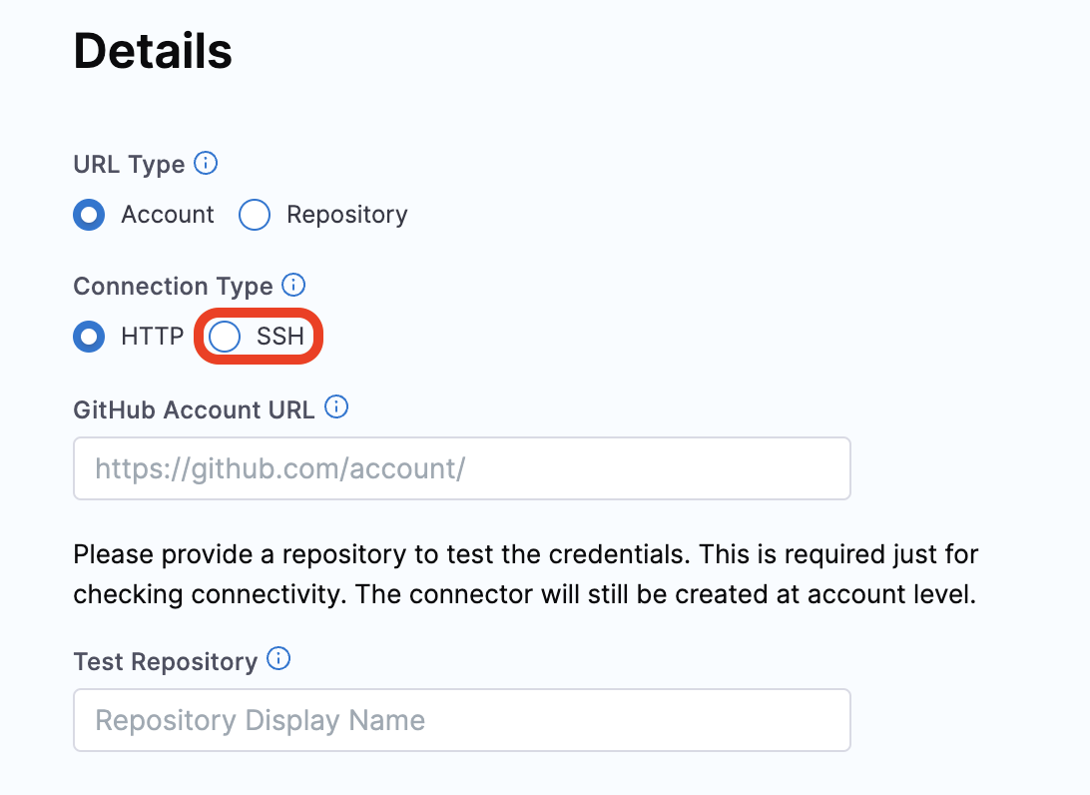Open the Connection Type info tooltip icon
The image size is (1090, 795).
click(x=293, y=286)
